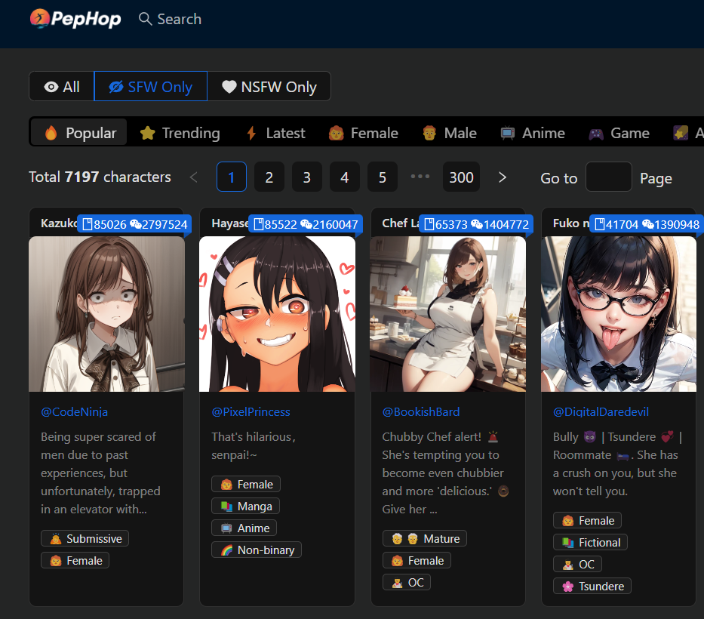Image resolution: width=704 pixels, height=619 pixels.
Task: Enable the SFW Only filter
Action: pyautogui.click(x=151, y=87)
